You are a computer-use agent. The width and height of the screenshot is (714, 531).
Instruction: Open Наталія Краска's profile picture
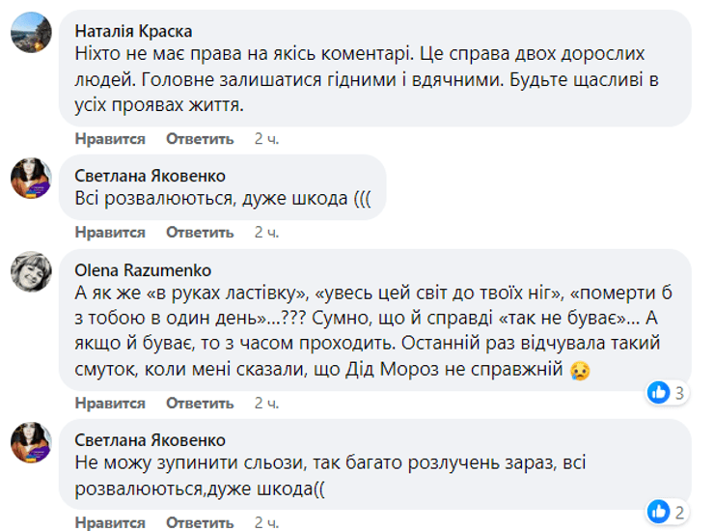(x=31, y=34)
